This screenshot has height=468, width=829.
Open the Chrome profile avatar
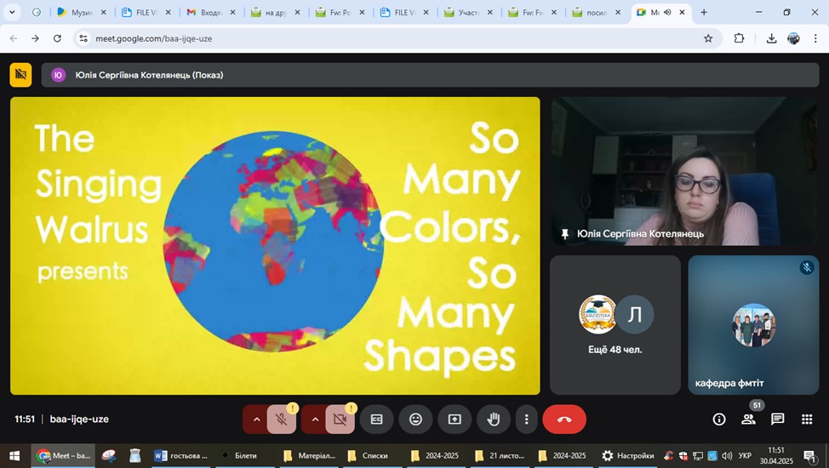click(793, 38)
